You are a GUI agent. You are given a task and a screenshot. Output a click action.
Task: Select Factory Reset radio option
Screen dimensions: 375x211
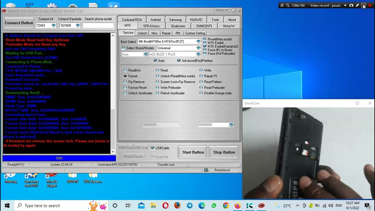[x=125, y=88]
